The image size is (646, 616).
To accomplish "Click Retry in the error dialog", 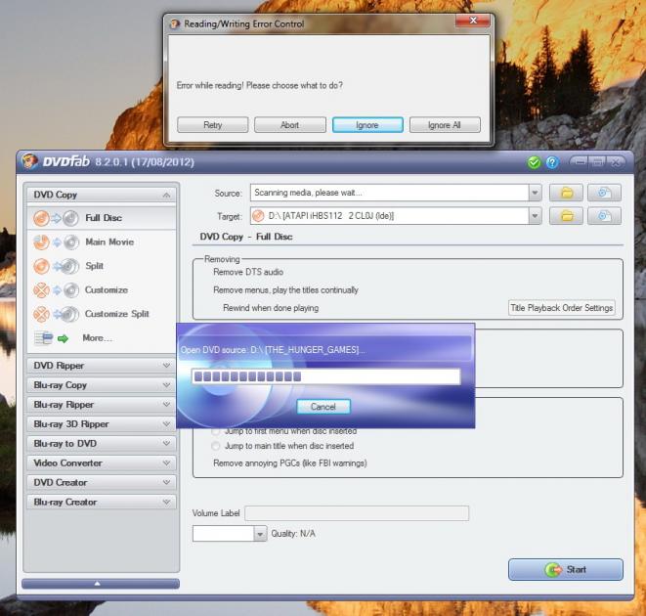I will point(213,125).
